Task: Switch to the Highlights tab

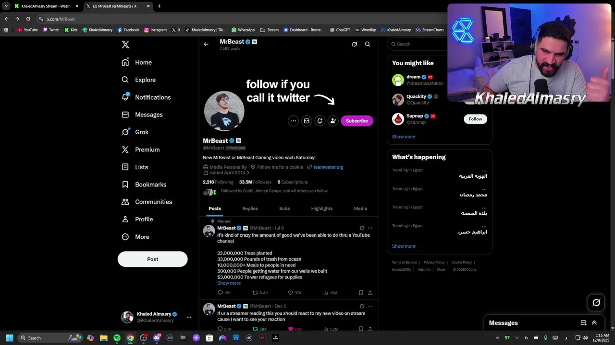Action: pyautogui.click(x=322, y=208)
